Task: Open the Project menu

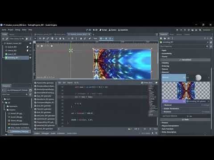Action: pyautogui.click(x=11, y=30)
